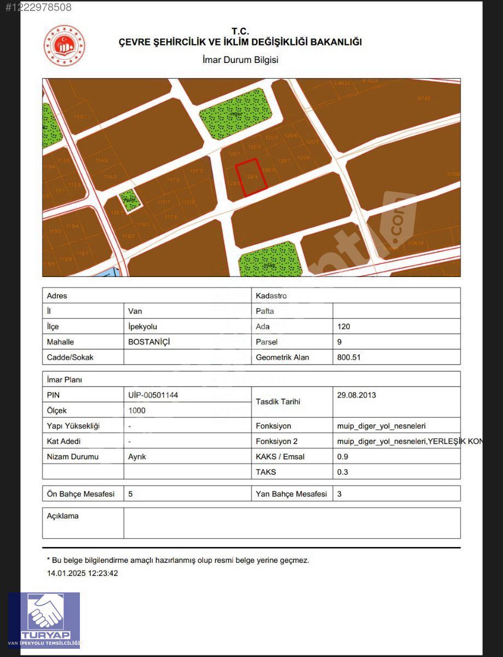Click the 'Van' province value
The height and width of the screenshot is (657, 503).
pyautogui.click(x=135, y=311)
